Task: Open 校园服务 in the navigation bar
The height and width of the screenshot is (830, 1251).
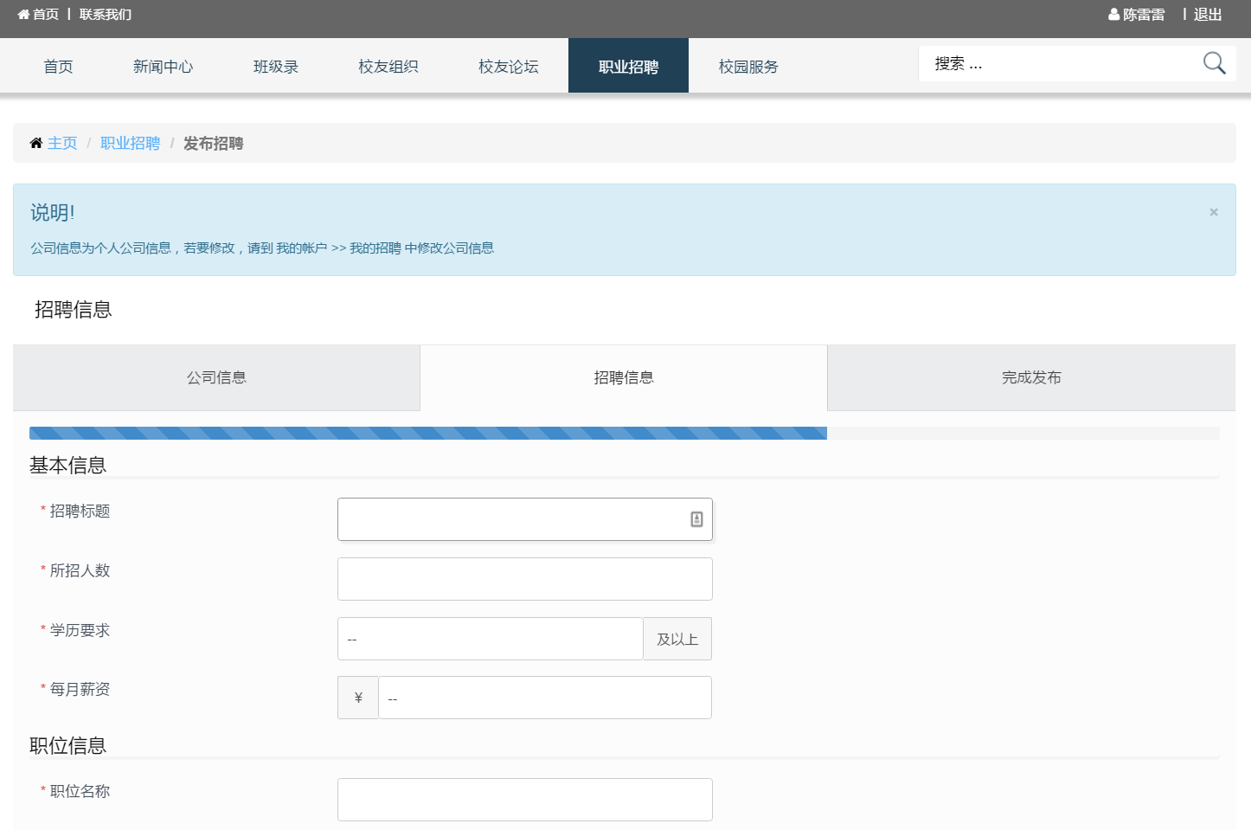Action: (x=748, y=67)
